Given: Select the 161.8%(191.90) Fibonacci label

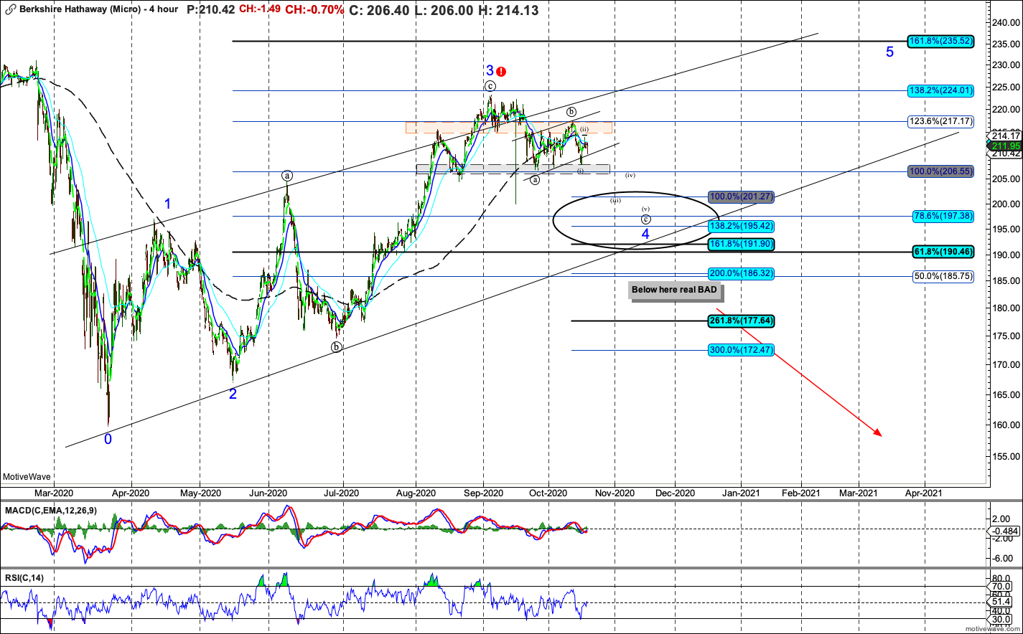Looking at the screenshot, I should 742,244.
